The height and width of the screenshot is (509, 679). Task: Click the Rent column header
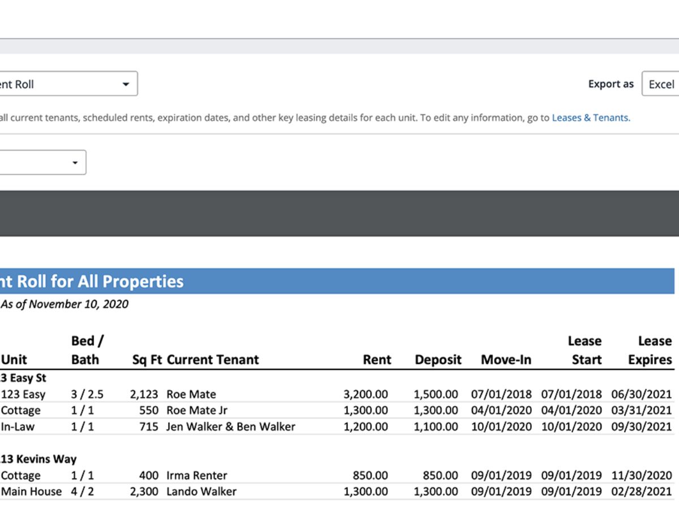[377, 360]
